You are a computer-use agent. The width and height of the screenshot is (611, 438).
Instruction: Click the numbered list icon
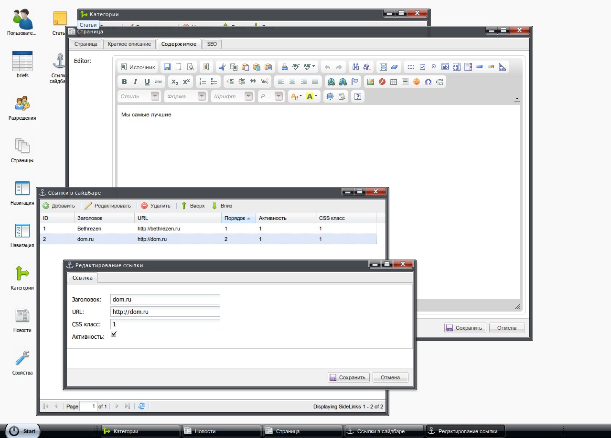(x=203, y=82)
